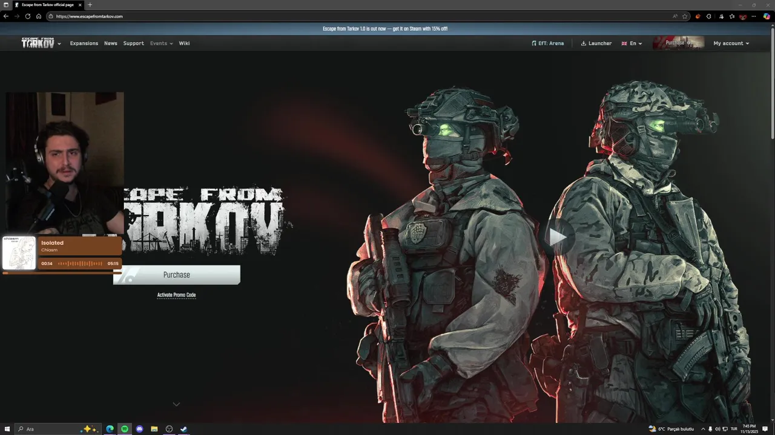Click the scroll-down chevron at page bottom

[176, 404]
